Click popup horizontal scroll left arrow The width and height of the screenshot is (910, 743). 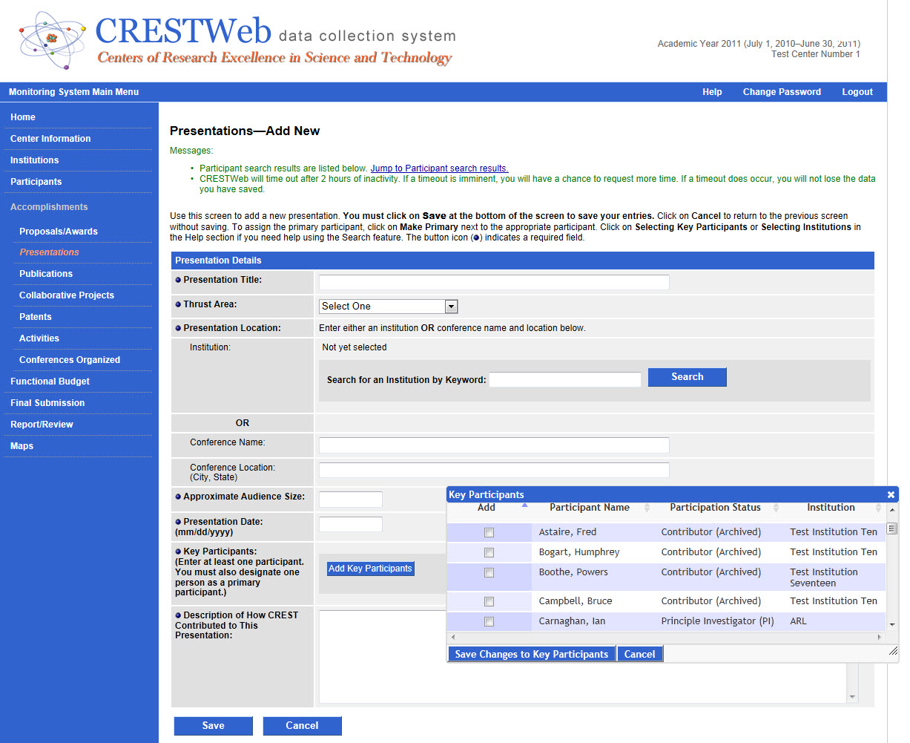pyautogui.click(x=453, y=637)
